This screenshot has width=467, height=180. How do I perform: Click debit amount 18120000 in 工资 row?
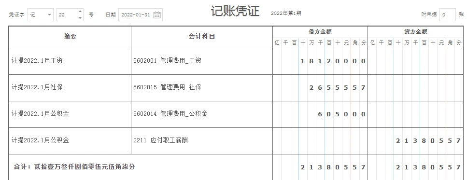coord(320,61)
